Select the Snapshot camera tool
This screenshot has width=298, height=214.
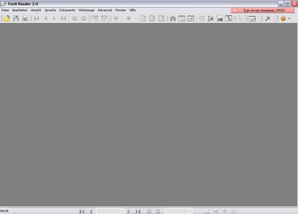point(219,19)
